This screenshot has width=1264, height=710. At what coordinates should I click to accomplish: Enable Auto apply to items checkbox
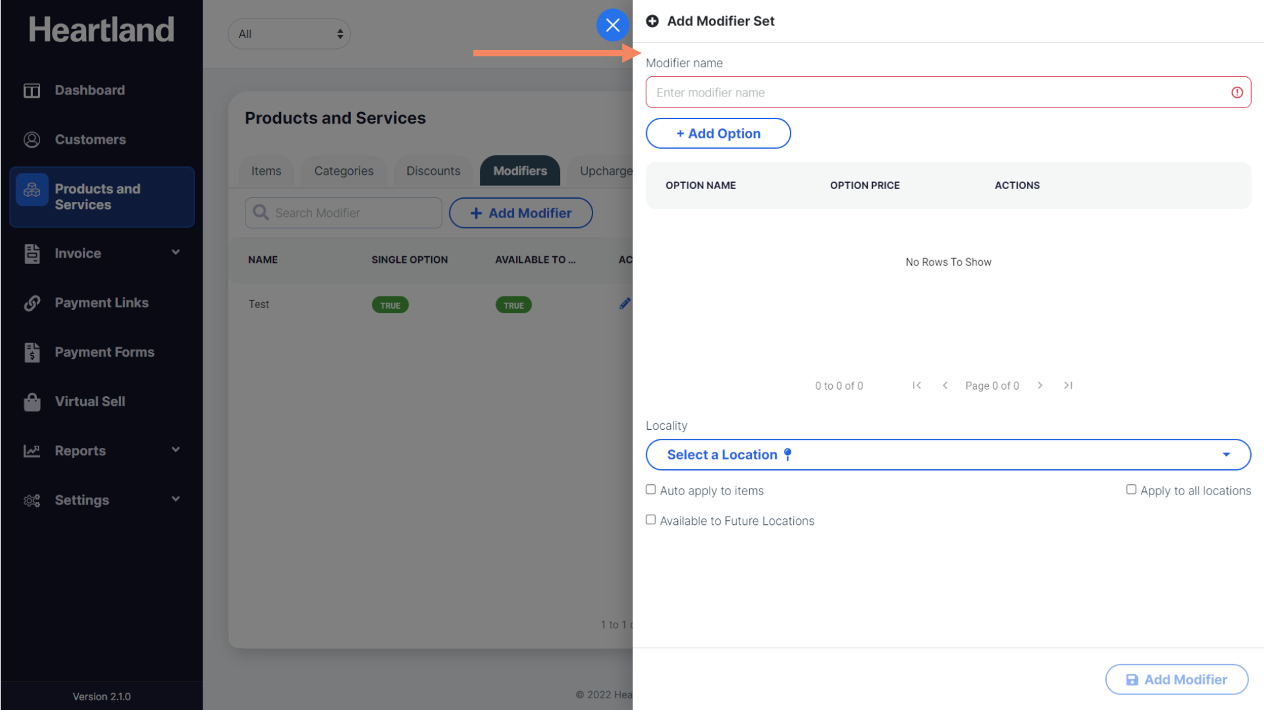click(651, 490)
